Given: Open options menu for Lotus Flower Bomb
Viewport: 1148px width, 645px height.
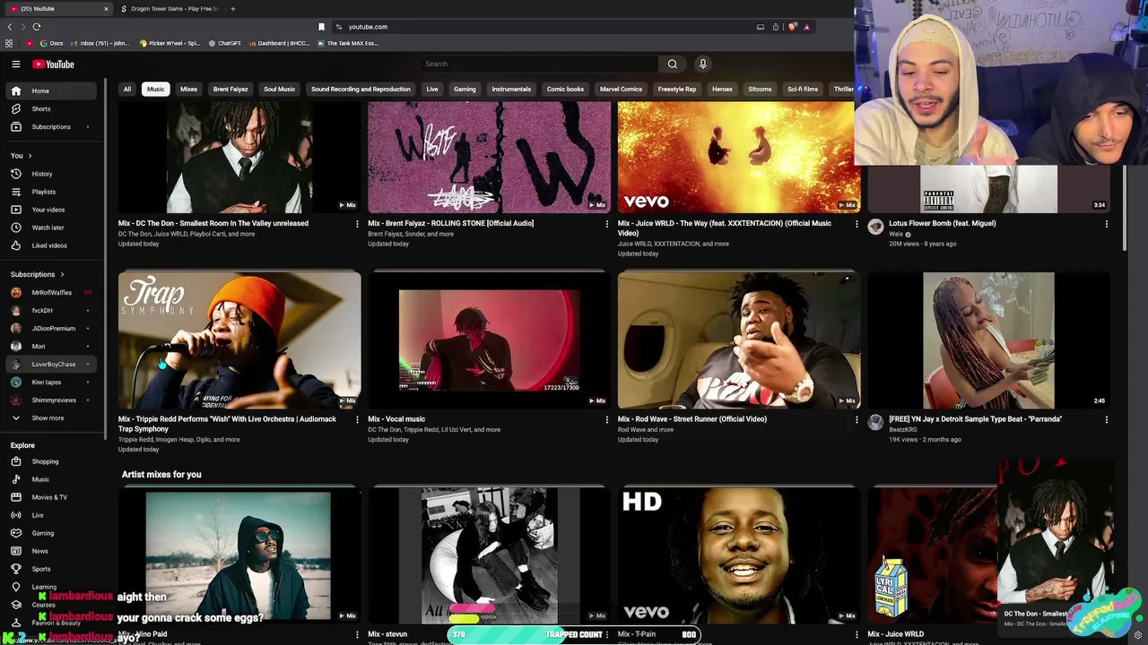Looking at the screenshot, I should click(1106, 224).
